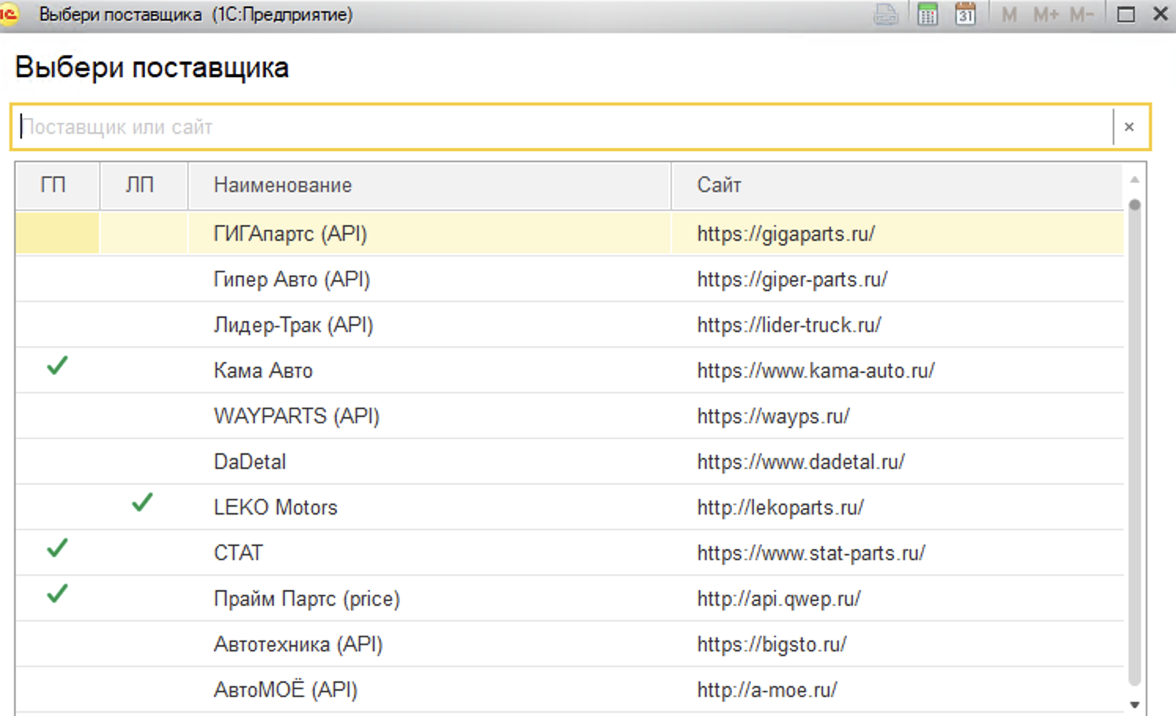The width and height of the screenshot is (1176, 716).
Task: Toggle ГП checkmark for СТАТ
Action: pos(57,548)
